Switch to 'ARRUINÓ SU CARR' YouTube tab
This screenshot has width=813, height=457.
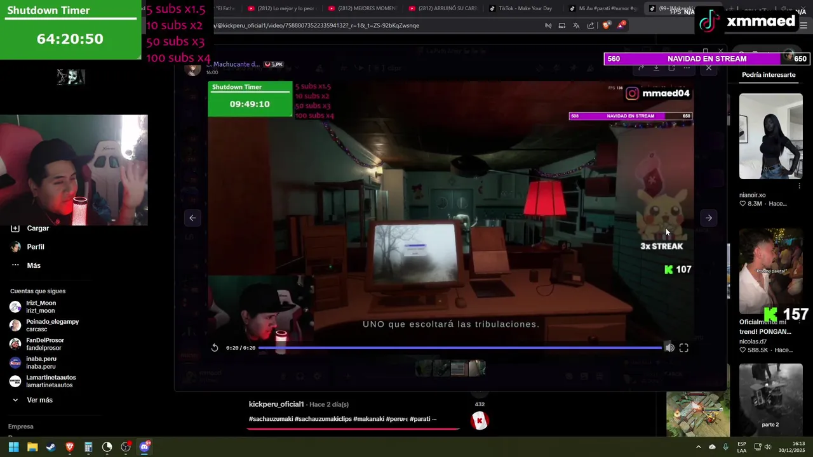(x=443, y=8)
